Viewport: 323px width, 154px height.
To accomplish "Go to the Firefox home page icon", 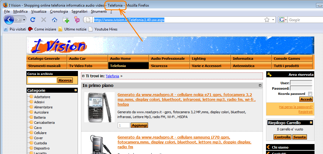I will click(x=55, y=20).
